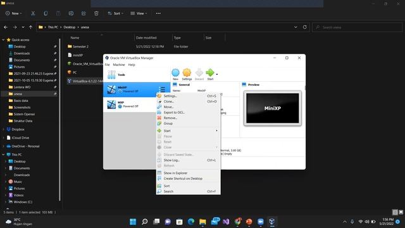Click the Preview section header icon

(244, 84)
